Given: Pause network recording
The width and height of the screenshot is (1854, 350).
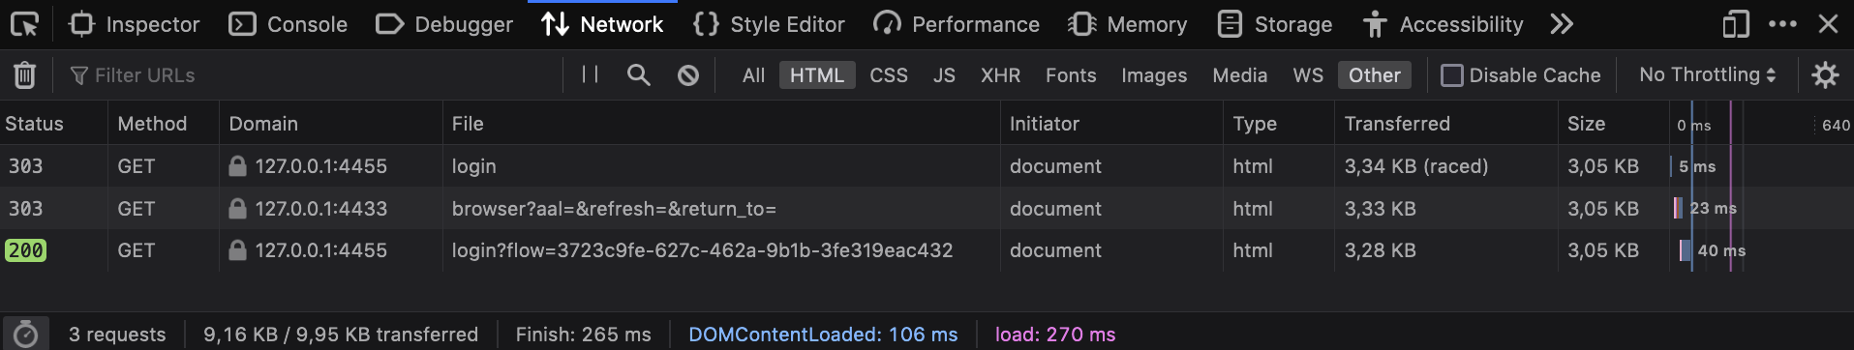Looking at the screenshot, I should coord(590,74).
